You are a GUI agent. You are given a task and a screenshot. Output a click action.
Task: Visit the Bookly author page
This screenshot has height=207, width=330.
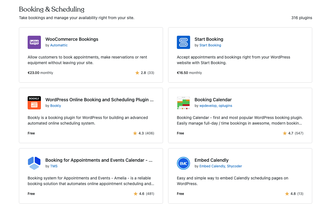56,106
